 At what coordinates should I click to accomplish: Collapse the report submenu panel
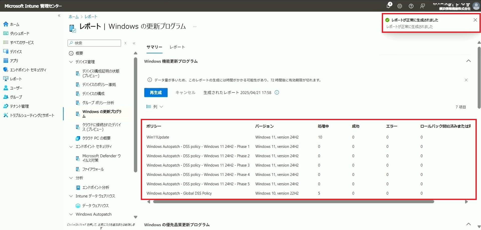[x=134, y=43]
